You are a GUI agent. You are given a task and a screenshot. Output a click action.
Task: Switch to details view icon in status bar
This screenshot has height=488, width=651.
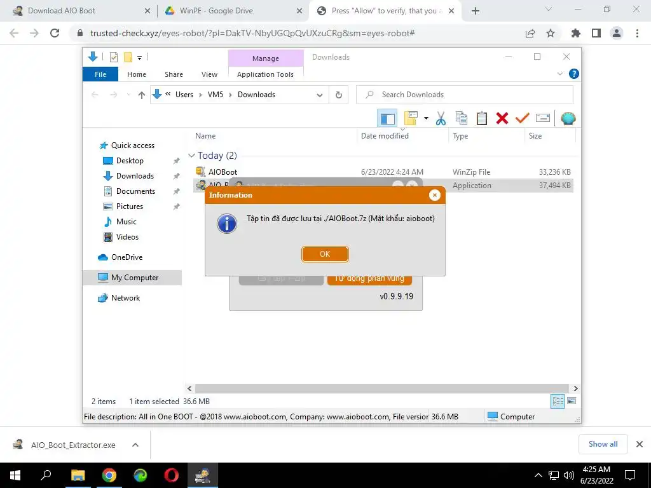[557, 401]
